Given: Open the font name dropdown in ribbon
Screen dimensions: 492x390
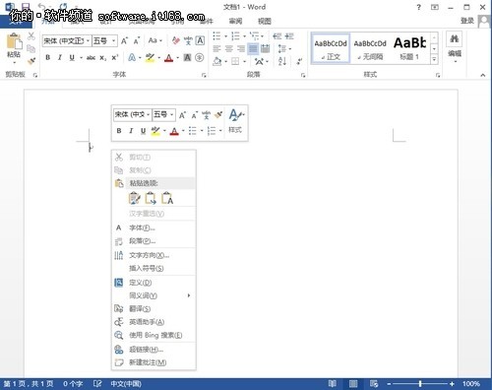Looking at the screenshot, I should coord(88,40).
